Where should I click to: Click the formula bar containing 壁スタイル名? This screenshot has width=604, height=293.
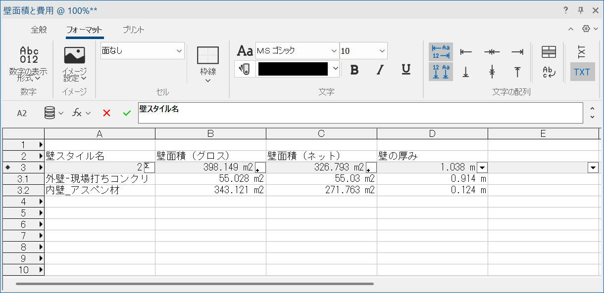click(x=360, y=113)
